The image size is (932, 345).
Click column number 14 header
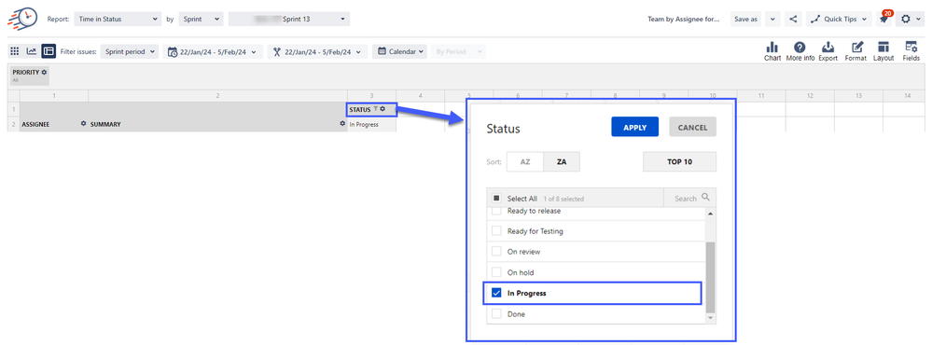coord(907,95)
